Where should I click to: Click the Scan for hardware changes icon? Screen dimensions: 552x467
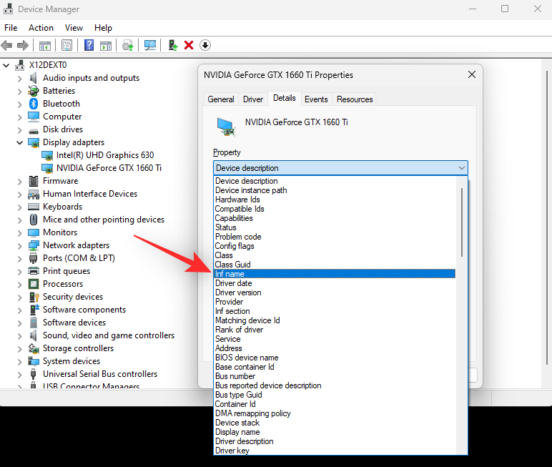click(150, 45)
